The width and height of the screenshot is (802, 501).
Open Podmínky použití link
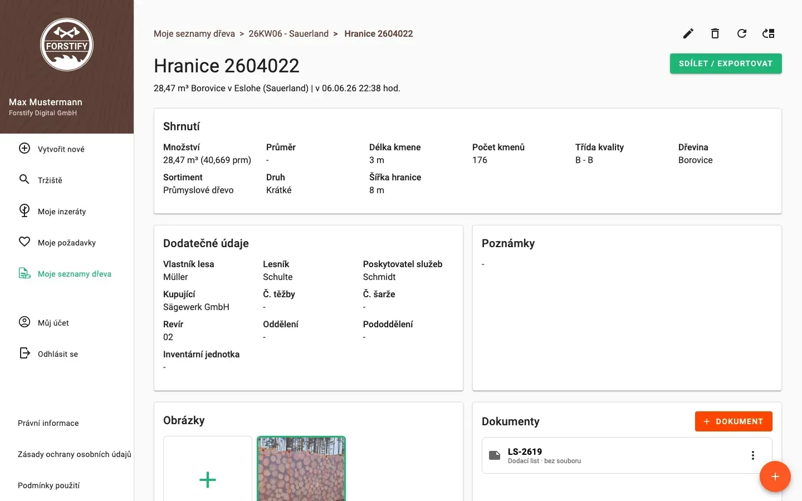click(49, 485)
